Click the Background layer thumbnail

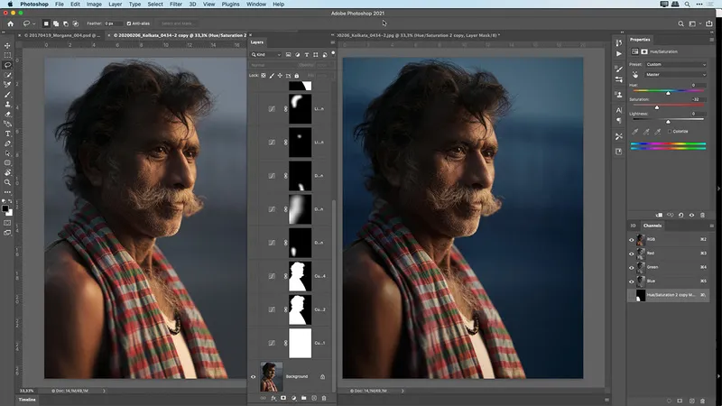click(272, 376)
